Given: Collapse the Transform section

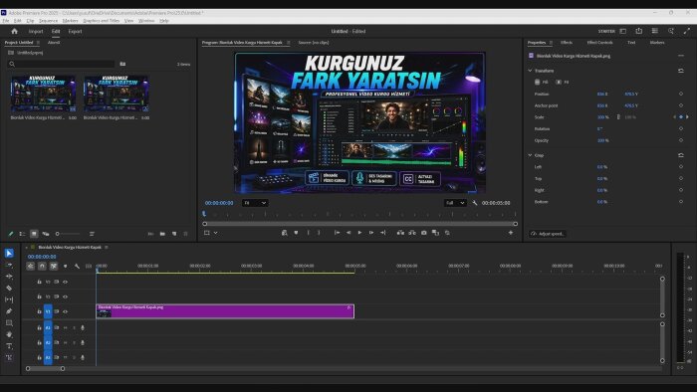Looking at the screenshot, I should pos(530,71).
